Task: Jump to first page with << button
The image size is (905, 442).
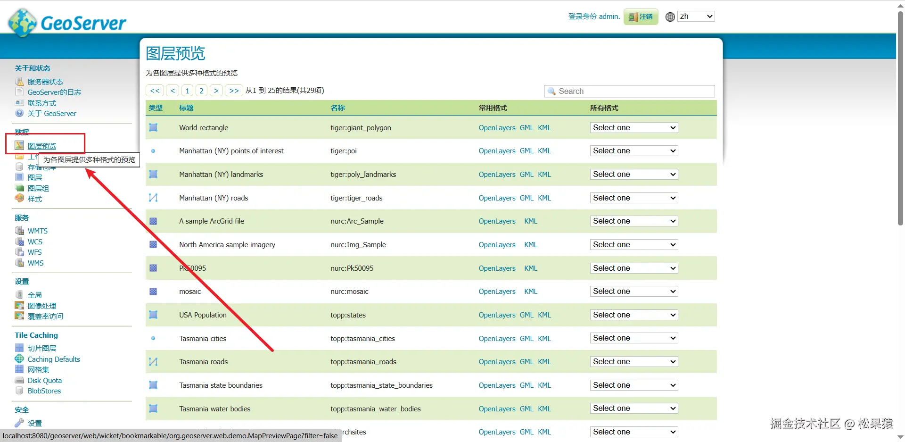Action: tap(155, 91)
